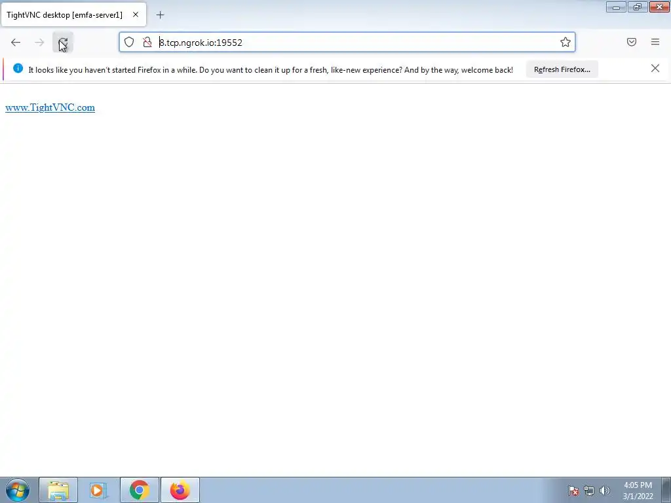Click the taskbar clock showing 4:05 PM
671x503 pixels.
(638, 491)
